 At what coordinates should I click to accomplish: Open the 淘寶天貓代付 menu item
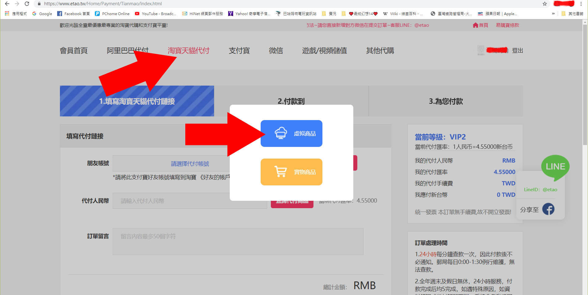[x=188, y=51]
